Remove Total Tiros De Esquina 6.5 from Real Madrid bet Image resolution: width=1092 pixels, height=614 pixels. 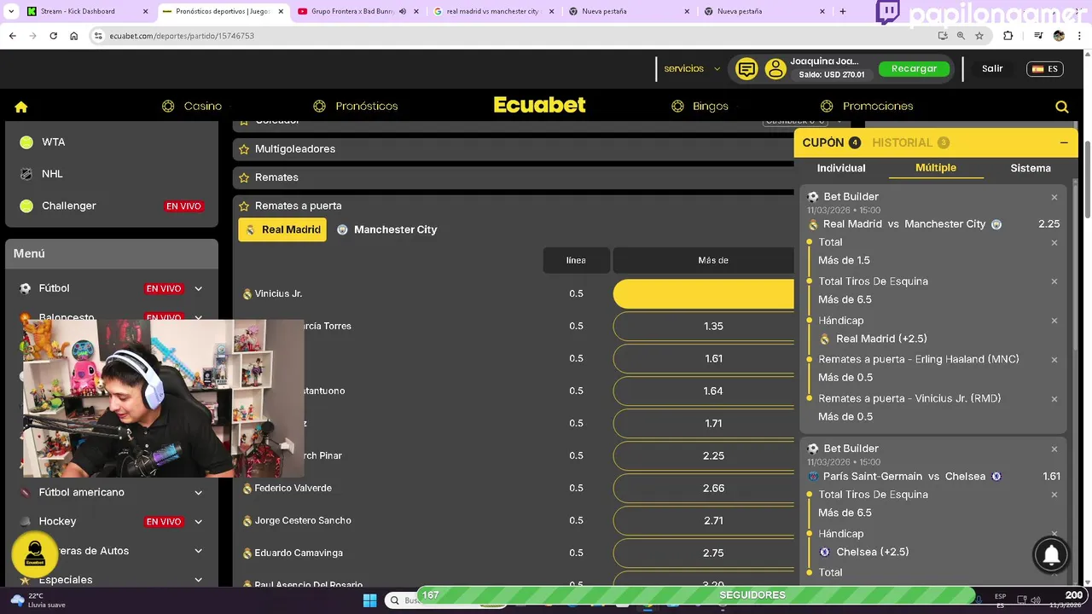[x=1054, y=281]
